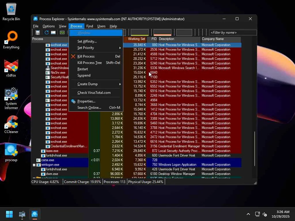The height and width of the screenshot is (221, 295).
Task: Select Search Online menu entry
Action: point(96,108)
